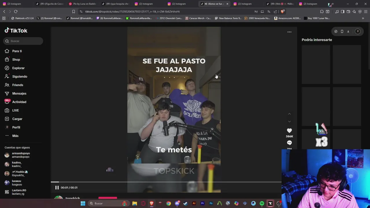This screenshot has height=208, width=370.
Task: Go to next video with down chevron
Action: 289,122
